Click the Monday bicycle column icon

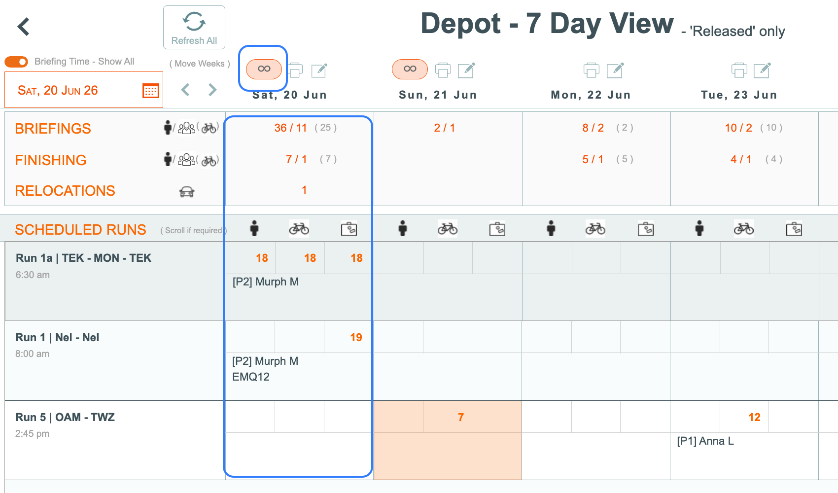[x=595, y=228]
